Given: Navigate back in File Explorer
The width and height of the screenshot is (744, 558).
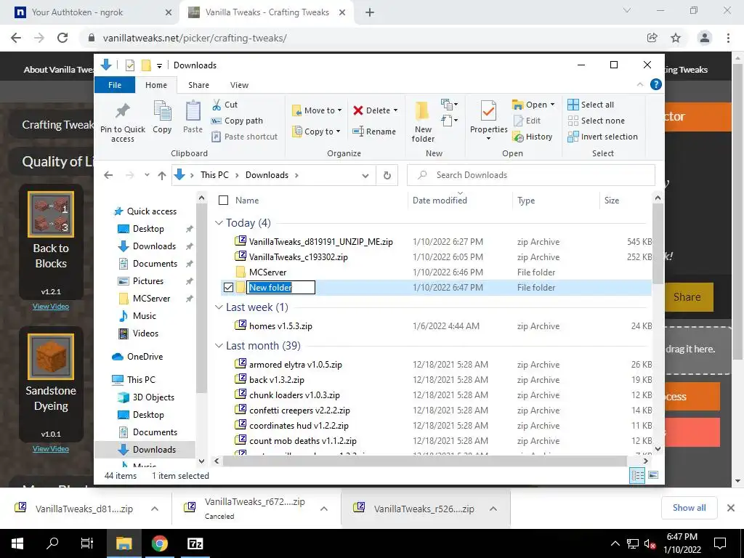Looking at the screenshot, I should click(108, 175).
